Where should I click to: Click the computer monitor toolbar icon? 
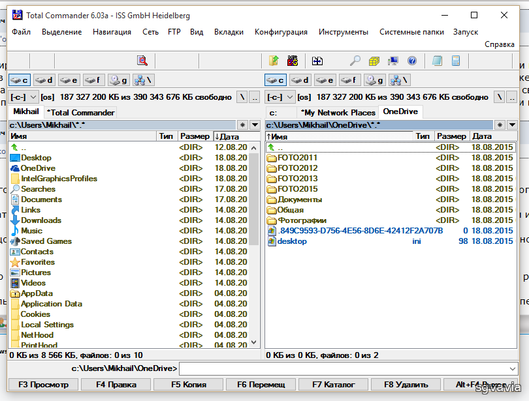coord(393,61)
